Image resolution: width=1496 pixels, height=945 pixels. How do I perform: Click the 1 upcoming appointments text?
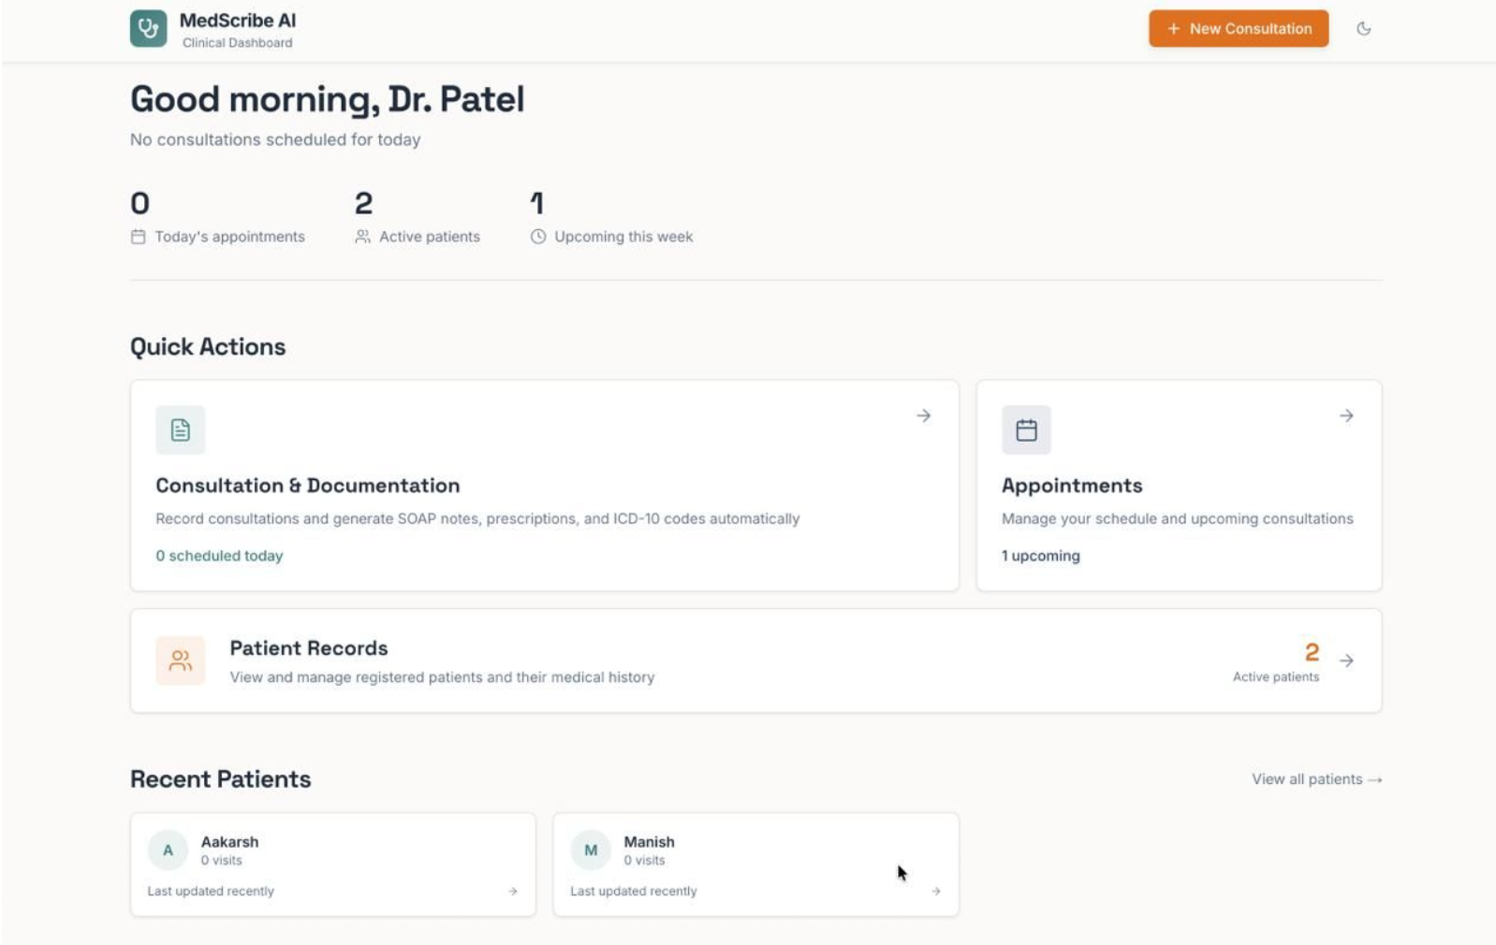[x=1040, y=556]
